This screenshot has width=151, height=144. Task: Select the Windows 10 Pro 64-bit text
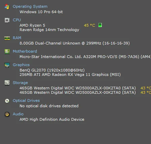[x=41, y=12]
